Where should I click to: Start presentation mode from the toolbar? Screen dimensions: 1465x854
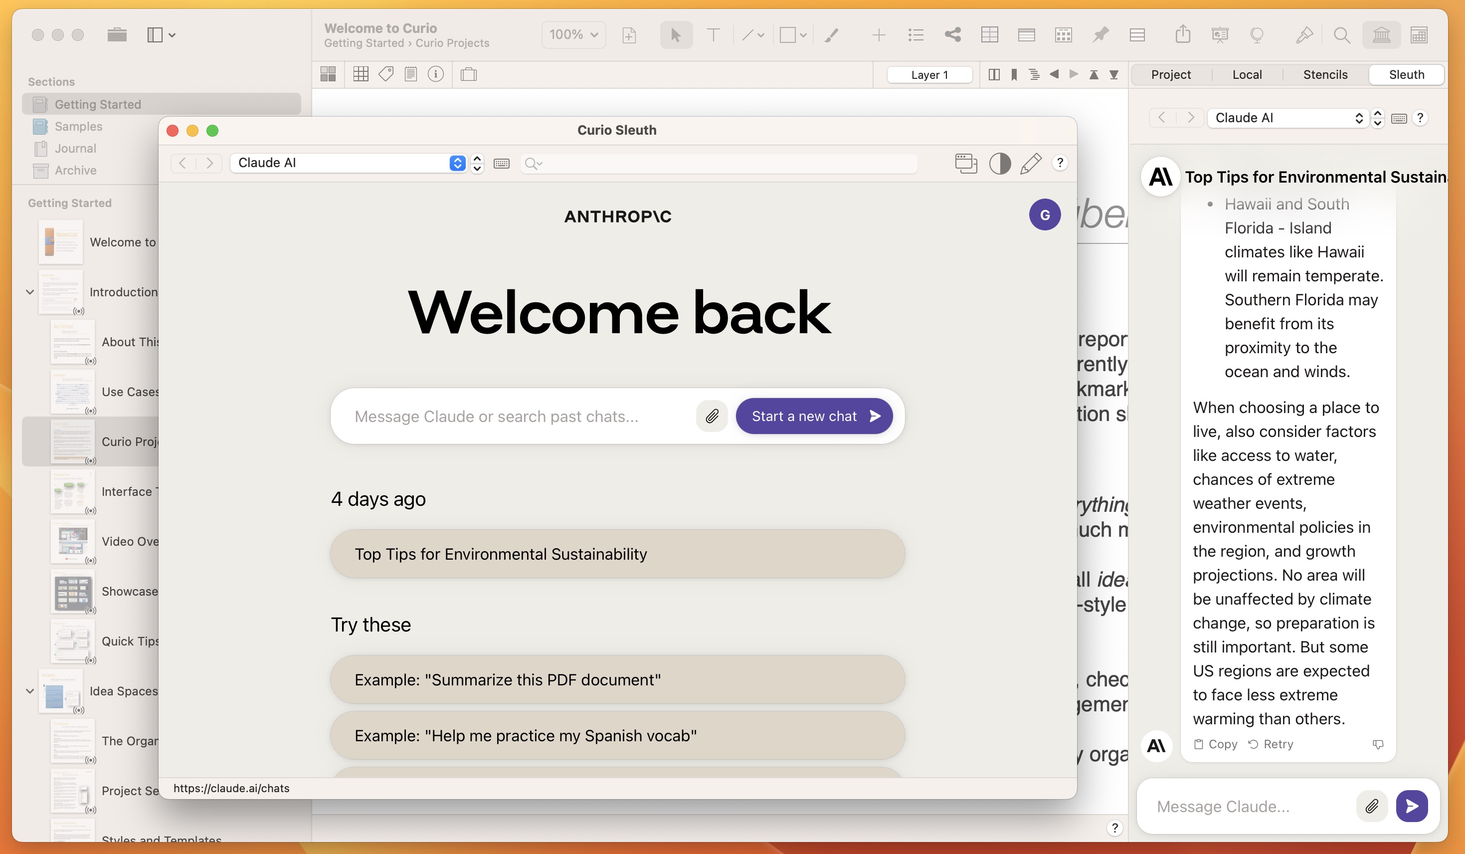tap(1220, 35)
